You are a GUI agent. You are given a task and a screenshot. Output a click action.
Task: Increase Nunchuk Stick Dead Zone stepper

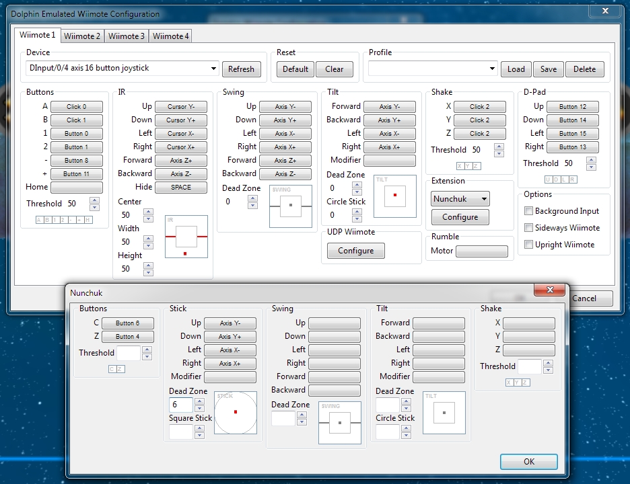[x=199, y=401]
